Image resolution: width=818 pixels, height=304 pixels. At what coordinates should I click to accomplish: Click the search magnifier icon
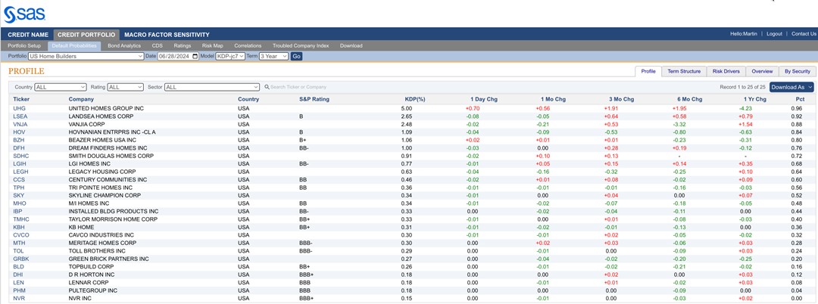tap(267, 87)
